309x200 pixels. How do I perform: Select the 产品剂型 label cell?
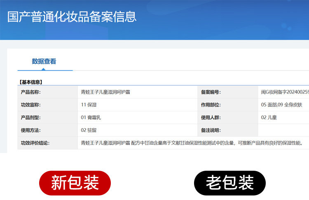[48, 118]
